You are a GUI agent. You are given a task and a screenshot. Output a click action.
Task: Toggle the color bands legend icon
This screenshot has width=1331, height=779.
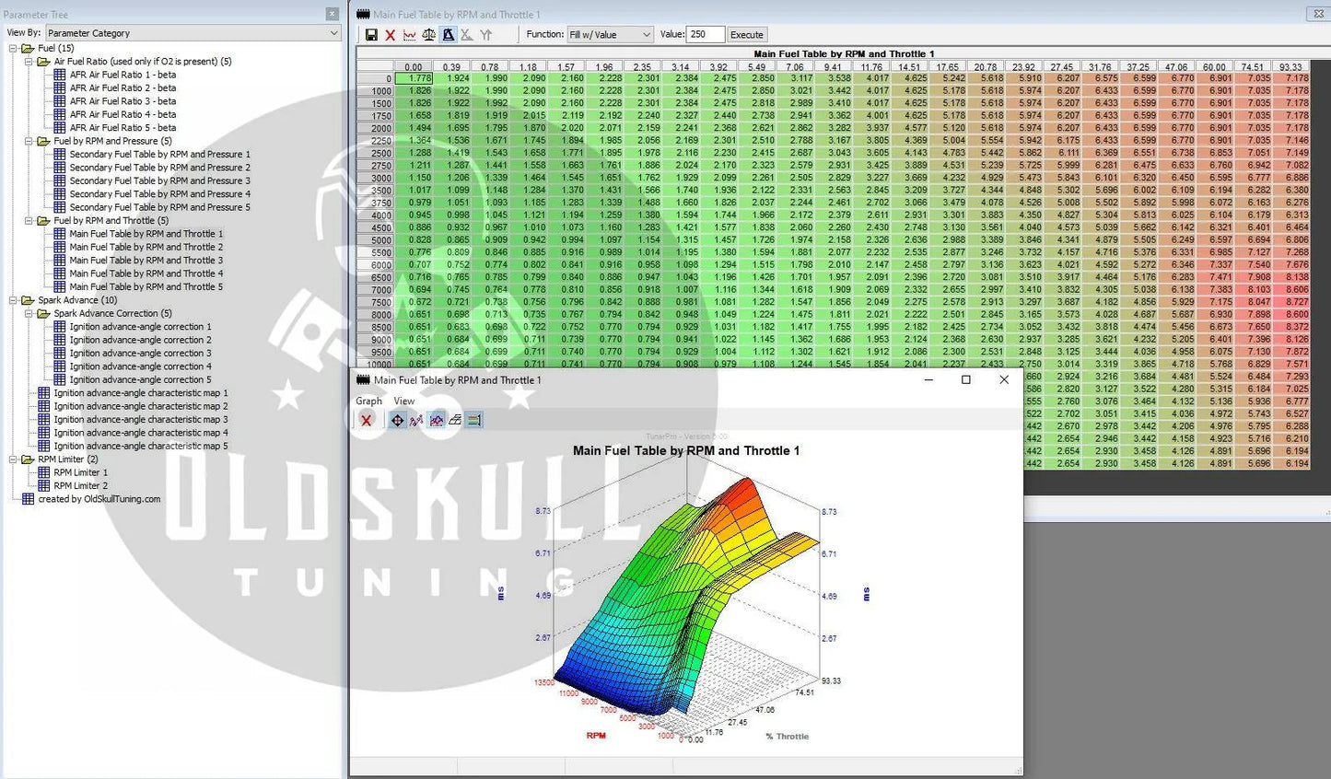[x=474, y=420]
